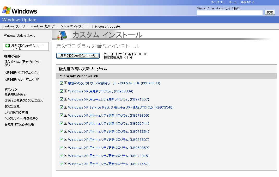Open 更新履歴の表示 option

(15, 94)
